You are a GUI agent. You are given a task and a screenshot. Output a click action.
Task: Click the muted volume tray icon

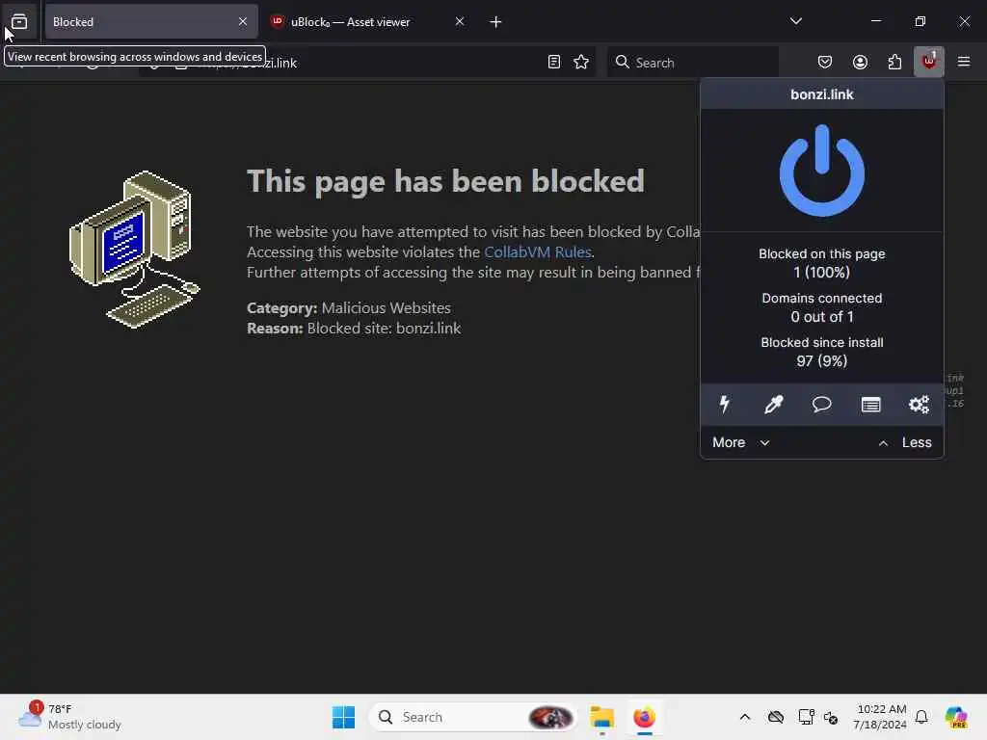click(x=831, y=717)
